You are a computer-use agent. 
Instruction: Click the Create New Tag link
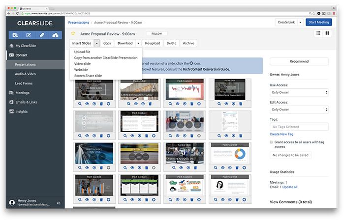[281, 134]
